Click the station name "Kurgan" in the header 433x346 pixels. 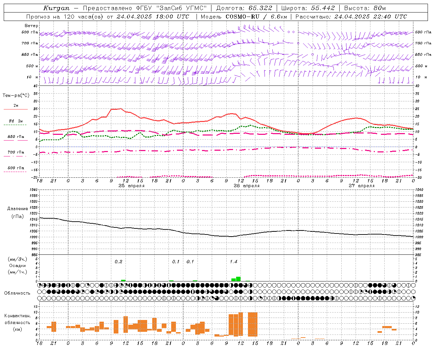point(56,8)
